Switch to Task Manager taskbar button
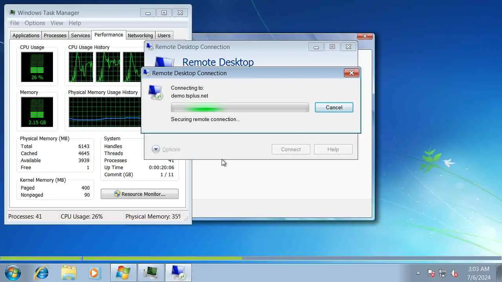 (x=151, y=273)
